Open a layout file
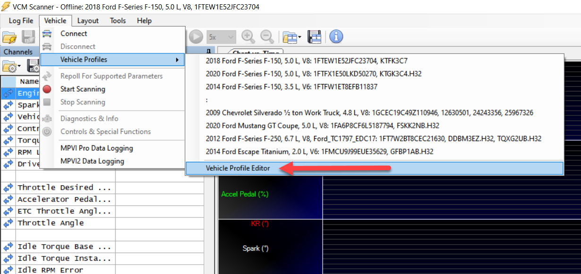This screenshot has height=274, width=581. [x=290, y=36]
